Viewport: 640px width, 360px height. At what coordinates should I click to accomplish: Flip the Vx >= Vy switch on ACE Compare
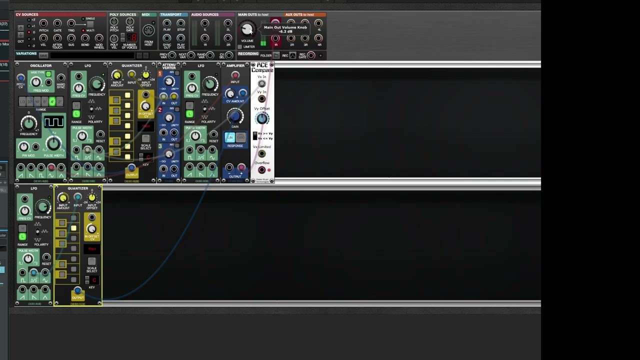(x=255, y=136)
